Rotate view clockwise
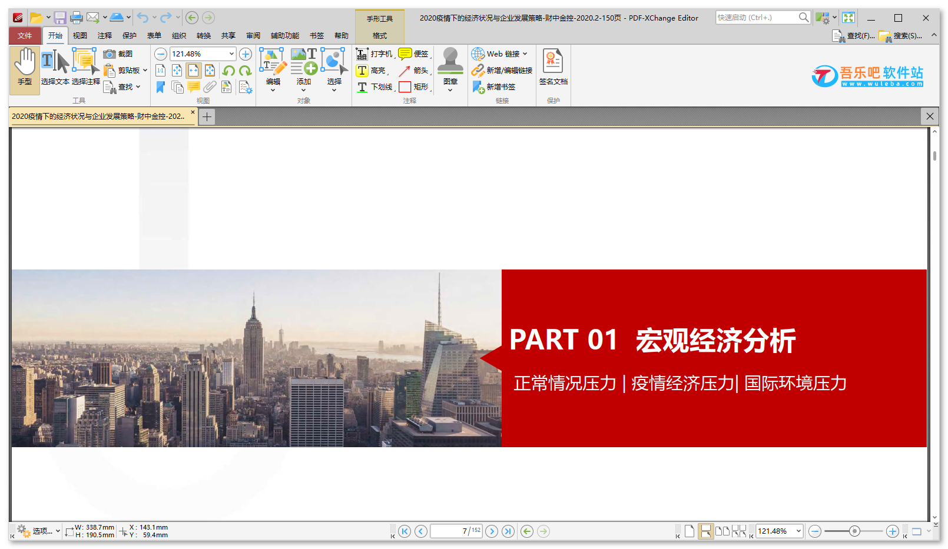The height and width of the screenshot is (549, 948). point(246,71)
